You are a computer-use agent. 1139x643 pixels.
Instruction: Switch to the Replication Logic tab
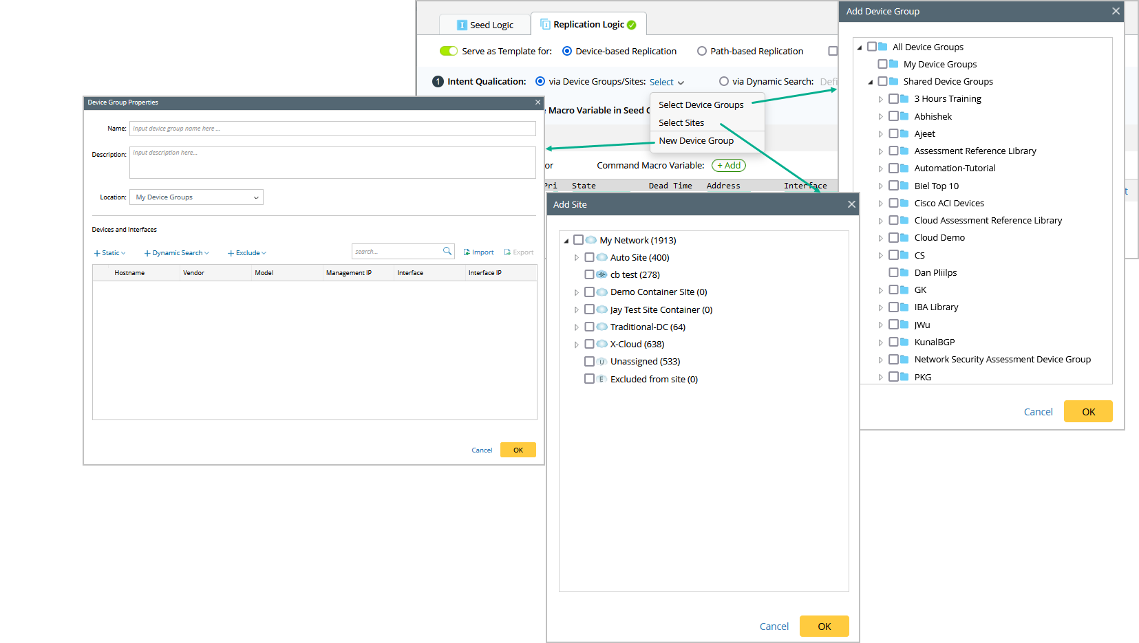pos(588,24)
